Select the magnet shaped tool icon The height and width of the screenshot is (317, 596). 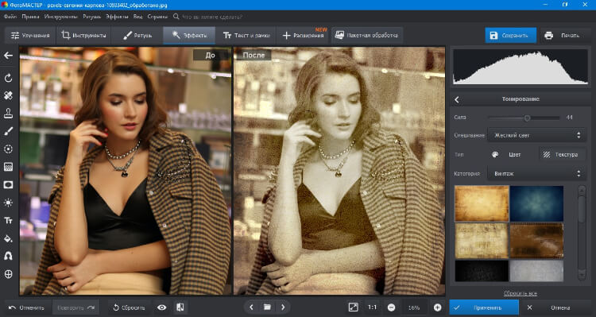tap(9, 256)
